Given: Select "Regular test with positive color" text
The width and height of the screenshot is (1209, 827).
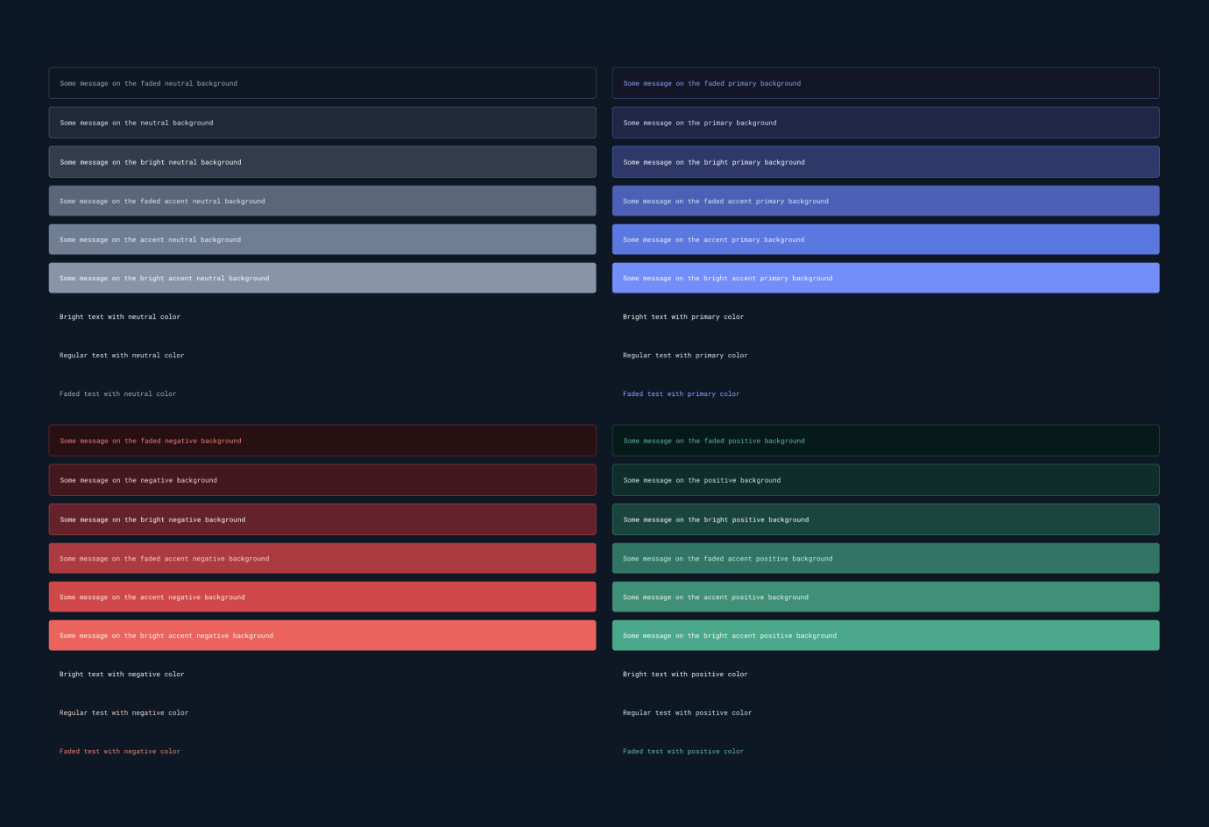Looking at the screenshot, I should coord(688,713).
